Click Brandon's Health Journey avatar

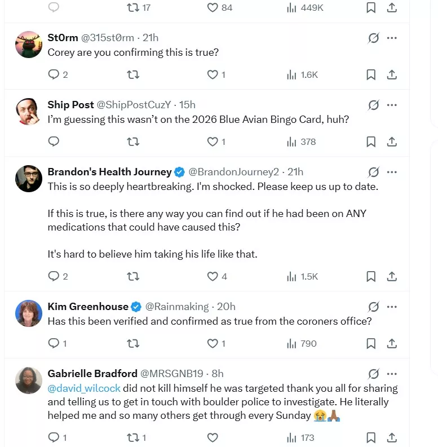click(x=28, y=179)
